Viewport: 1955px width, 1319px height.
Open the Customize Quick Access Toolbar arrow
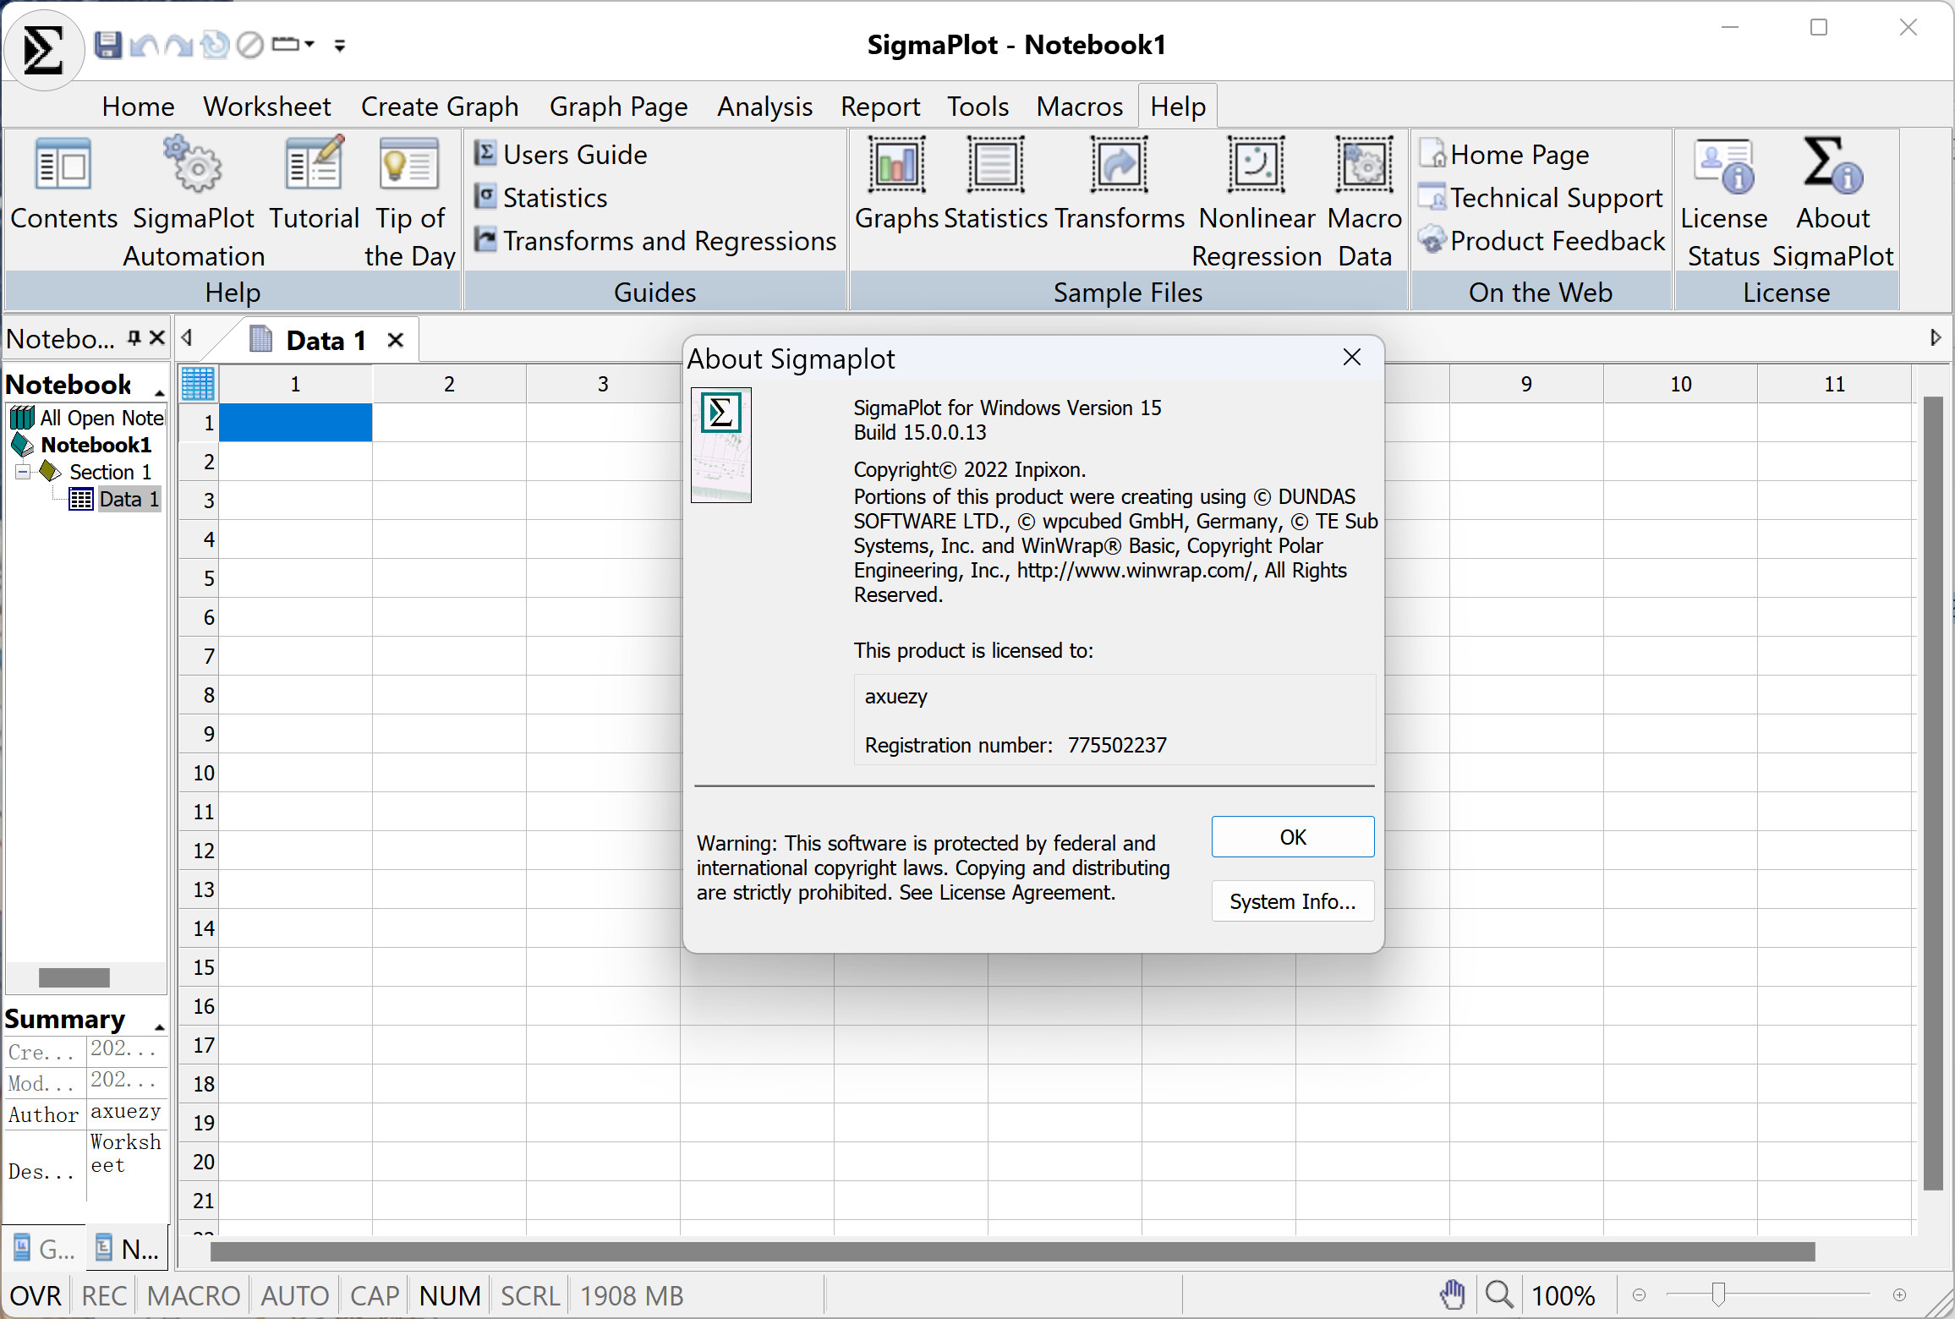pyautogui.click(x=340, y=46)
